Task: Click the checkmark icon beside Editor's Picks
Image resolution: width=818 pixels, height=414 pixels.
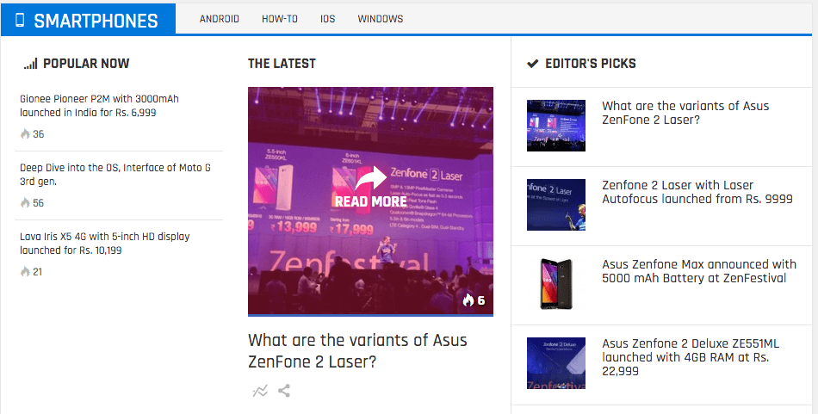Action: 532,64
